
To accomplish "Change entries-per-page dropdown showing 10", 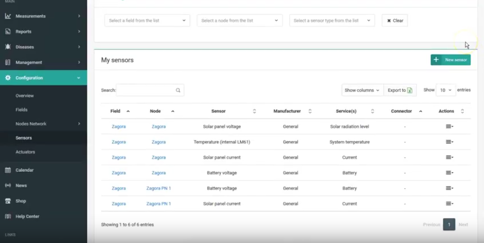I will pos(445,90).
